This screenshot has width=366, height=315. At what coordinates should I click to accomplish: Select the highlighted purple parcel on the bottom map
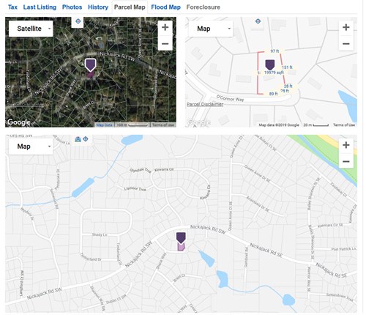[181, 247]
